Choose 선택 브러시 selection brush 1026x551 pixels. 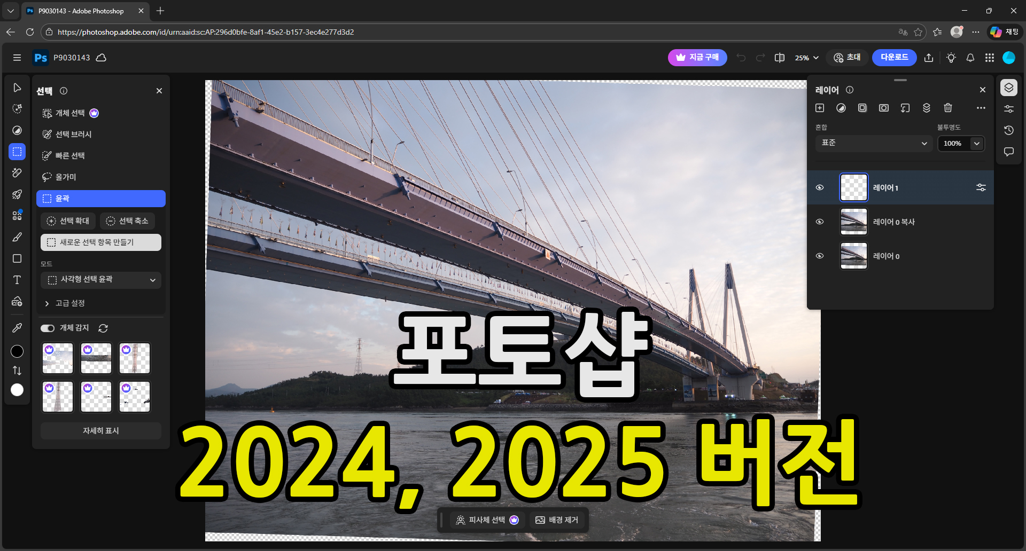[x=101, y=135]
